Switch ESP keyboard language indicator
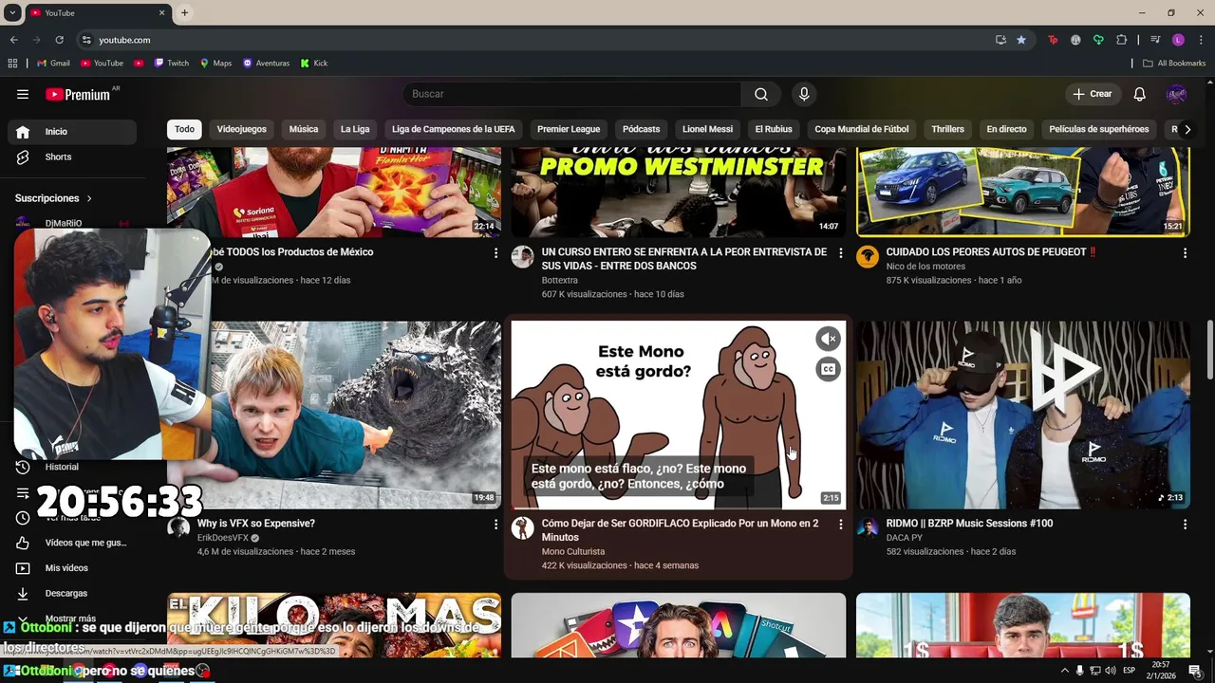 click(1130, 671)
